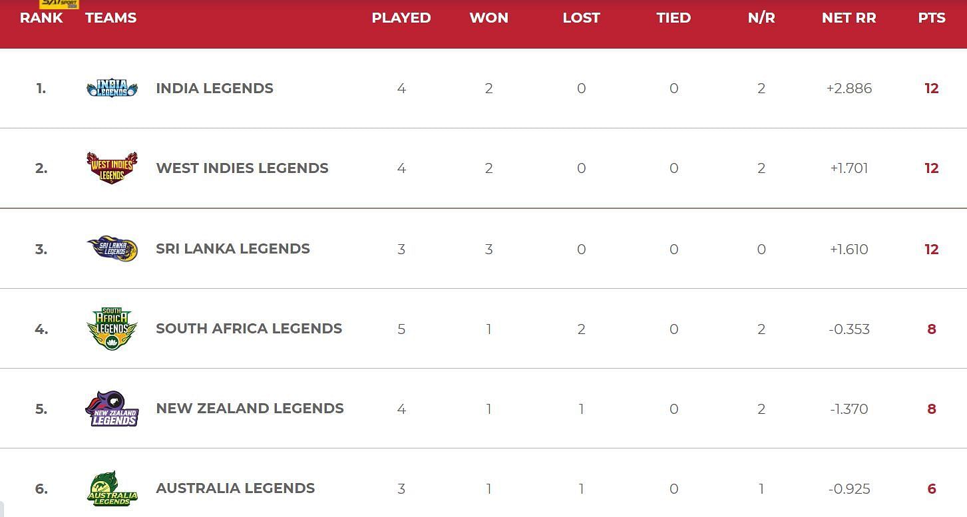967x517 pixels.
Task: Select the South Africa Legends team name
Action: [x=249, y=329]
